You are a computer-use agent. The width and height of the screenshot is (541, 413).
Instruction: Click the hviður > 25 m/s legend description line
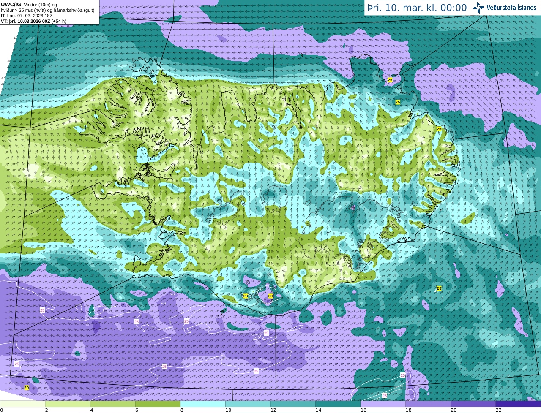coord(47,10)
